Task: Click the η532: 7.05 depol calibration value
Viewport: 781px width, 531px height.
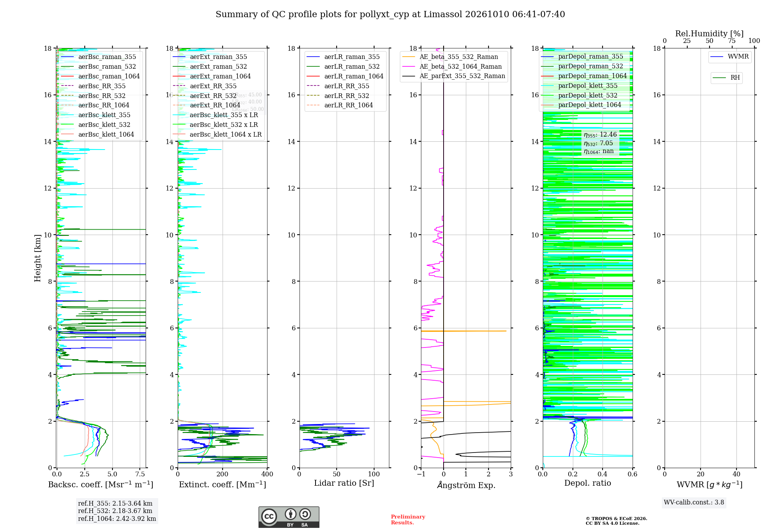Action: pyautogui.click(x=599, y=143)
